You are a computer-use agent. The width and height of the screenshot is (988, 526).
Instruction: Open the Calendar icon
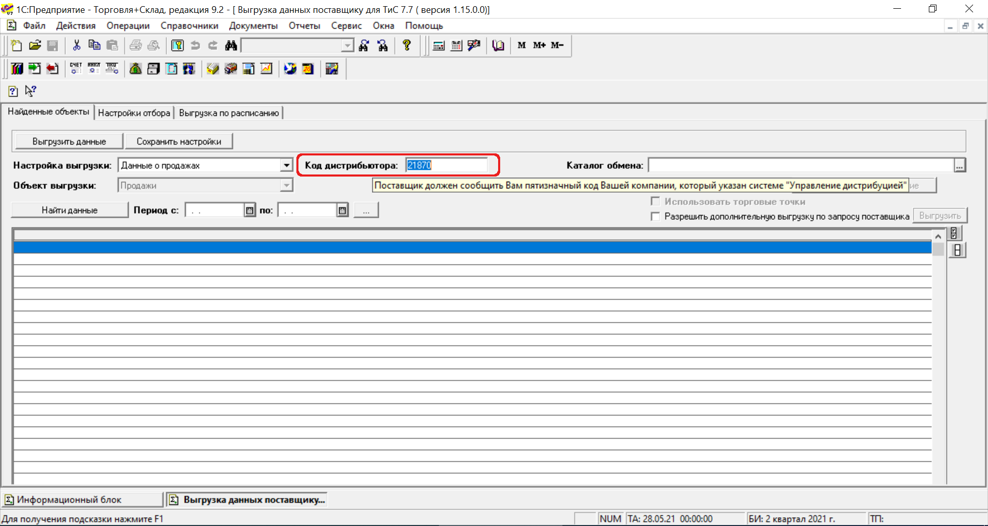[456, 45]
